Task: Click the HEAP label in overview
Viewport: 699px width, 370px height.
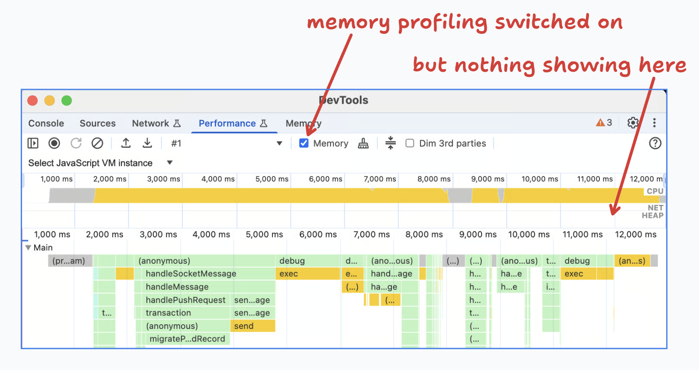Action: point(653,216)
